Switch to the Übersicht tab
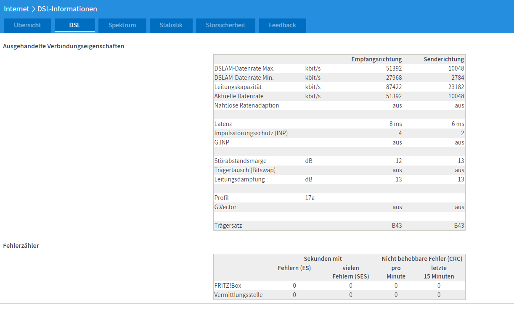514x310 pixels. (27, 25)
